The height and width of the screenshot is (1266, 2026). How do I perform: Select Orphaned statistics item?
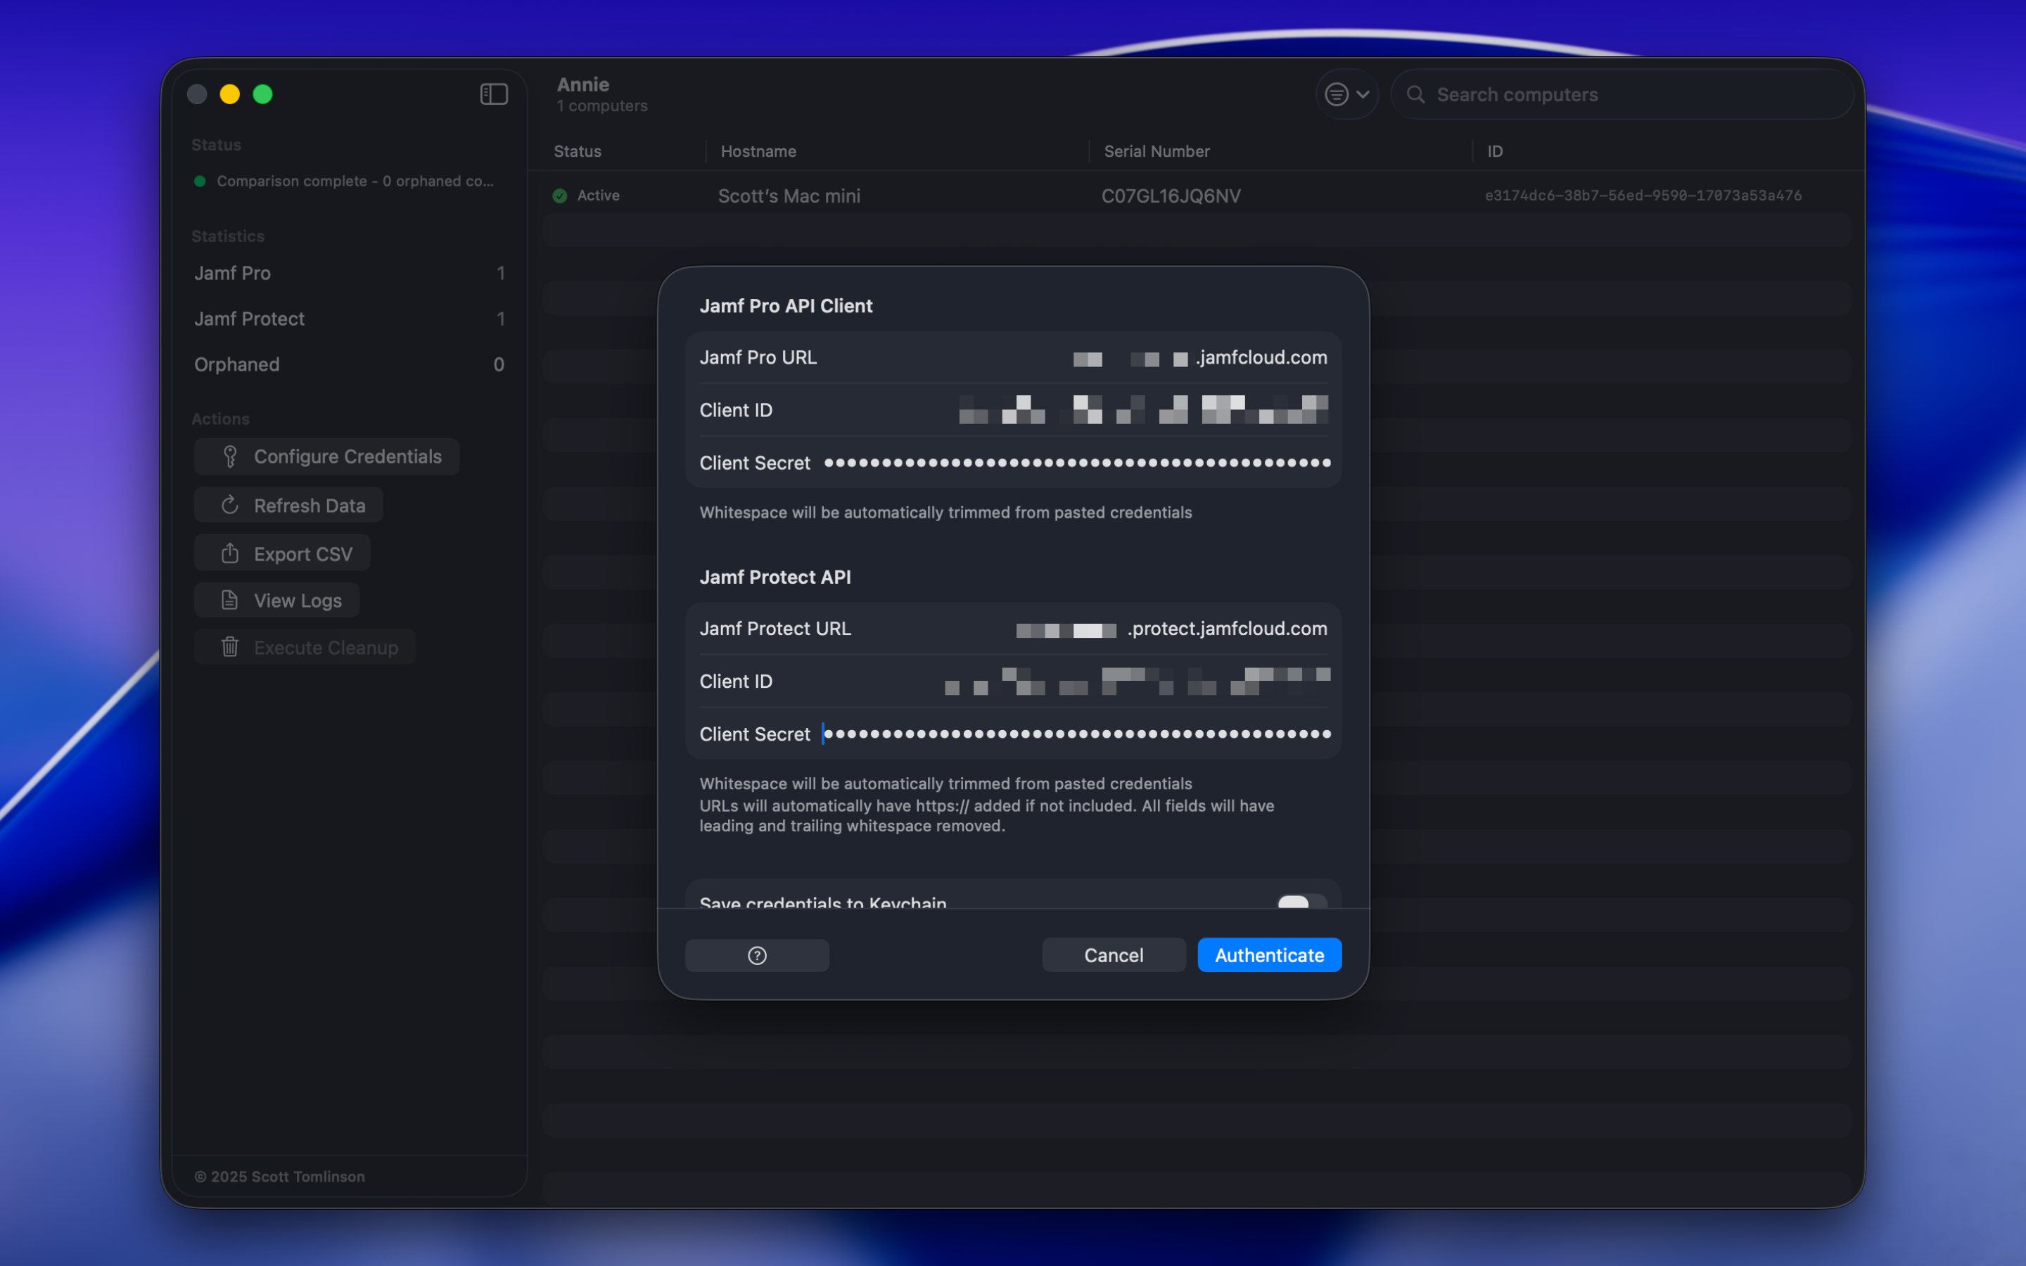coord(348,364)
